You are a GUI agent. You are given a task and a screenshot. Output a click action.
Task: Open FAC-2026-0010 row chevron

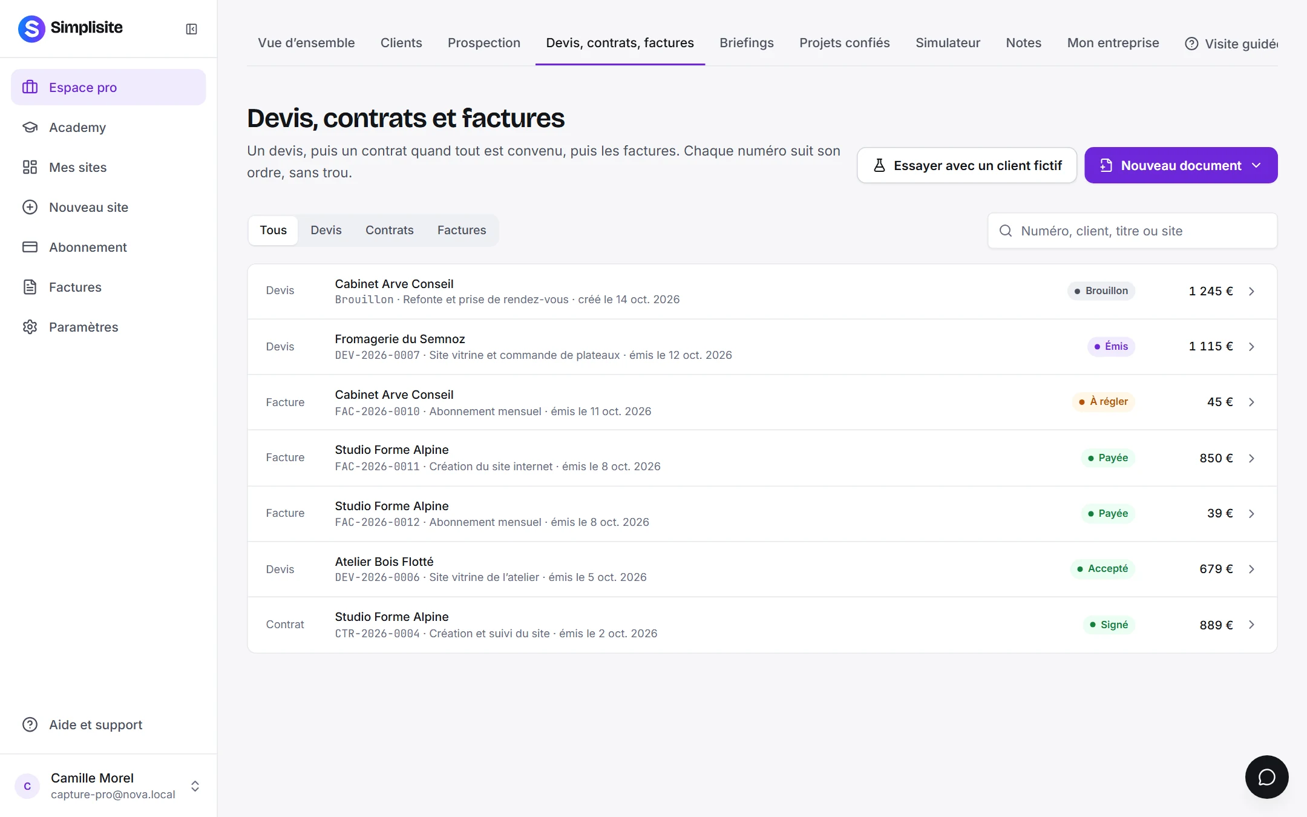pyautogui.click(x=1251, y=402)
